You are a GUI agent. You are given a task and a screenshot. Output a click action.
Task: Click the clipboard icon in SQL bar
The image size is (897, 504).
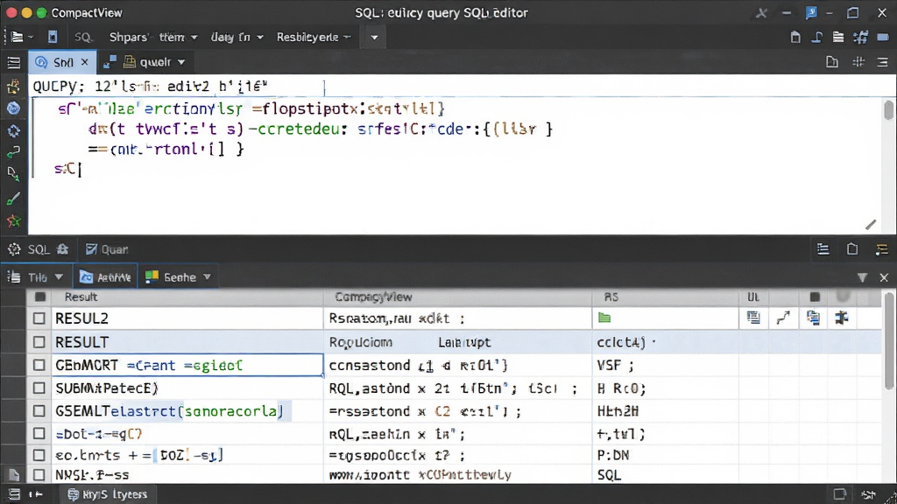pyautogui.click(x=852, y=249)
